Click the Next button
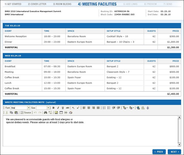Screen dimensions: 184x155 (x=174, y=152)
